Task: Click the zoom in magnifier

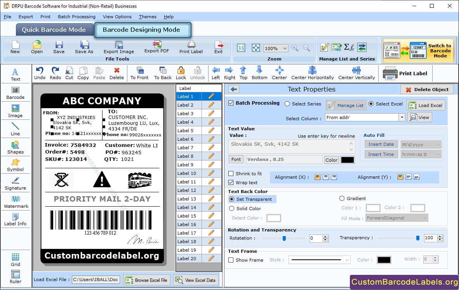Action: tap(295, 48)
